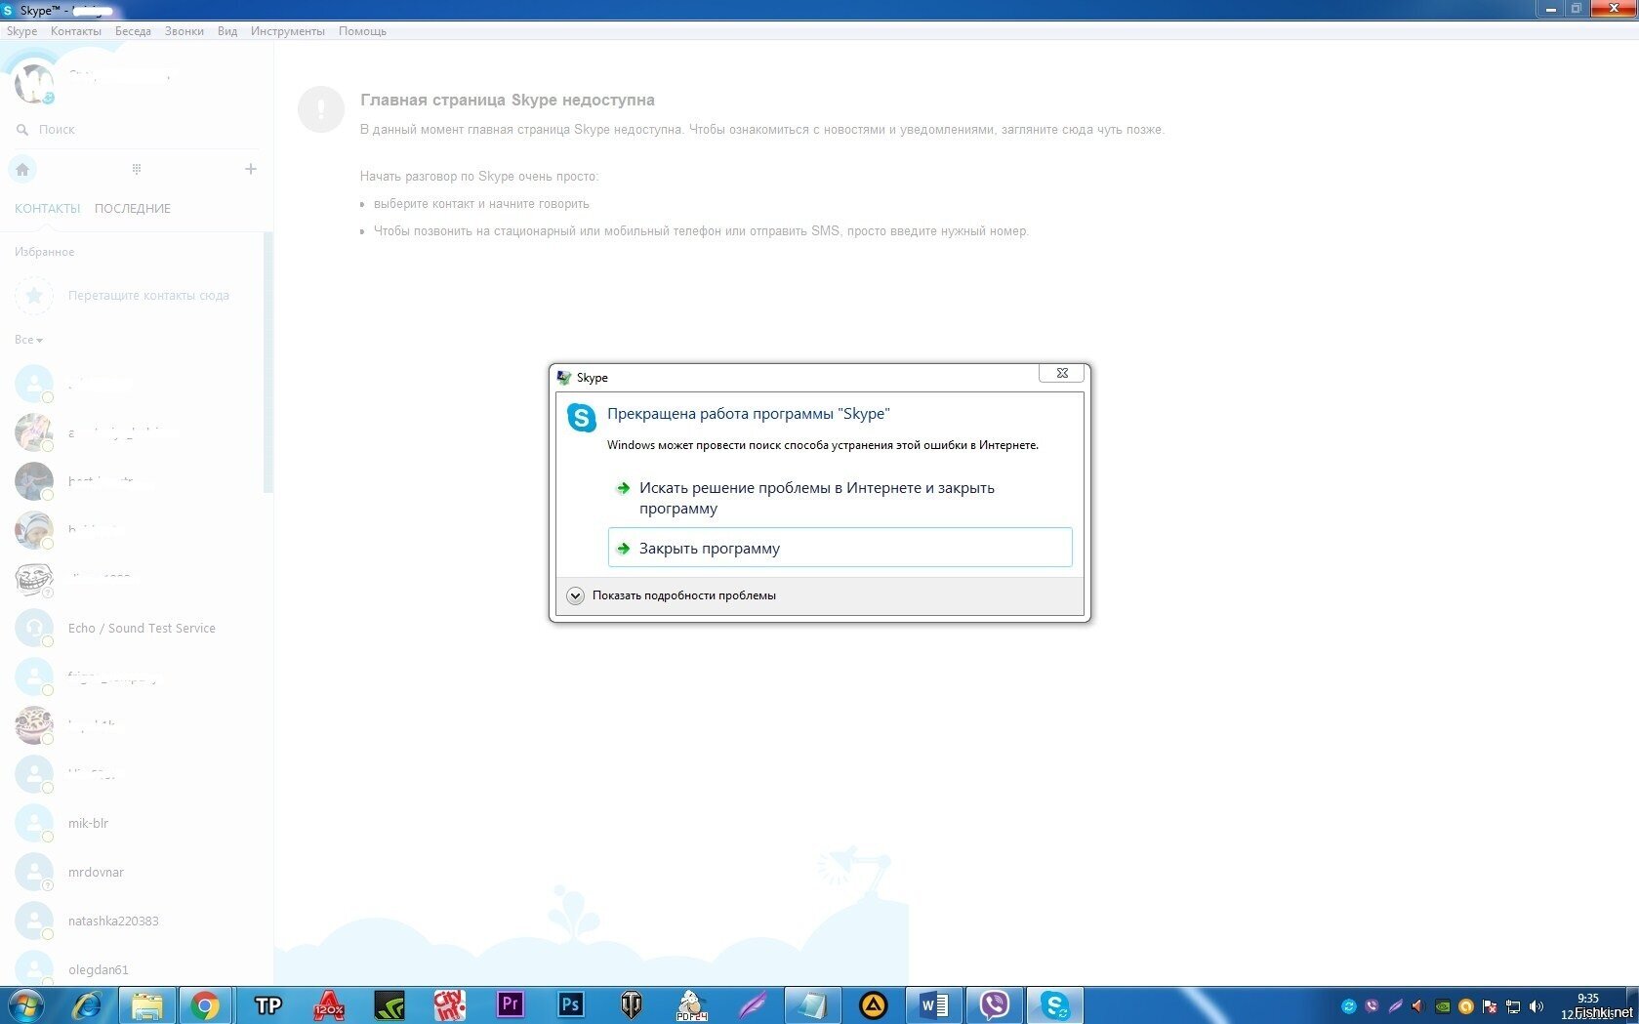Click the profile avatar at top left

(x=33, y=83)
